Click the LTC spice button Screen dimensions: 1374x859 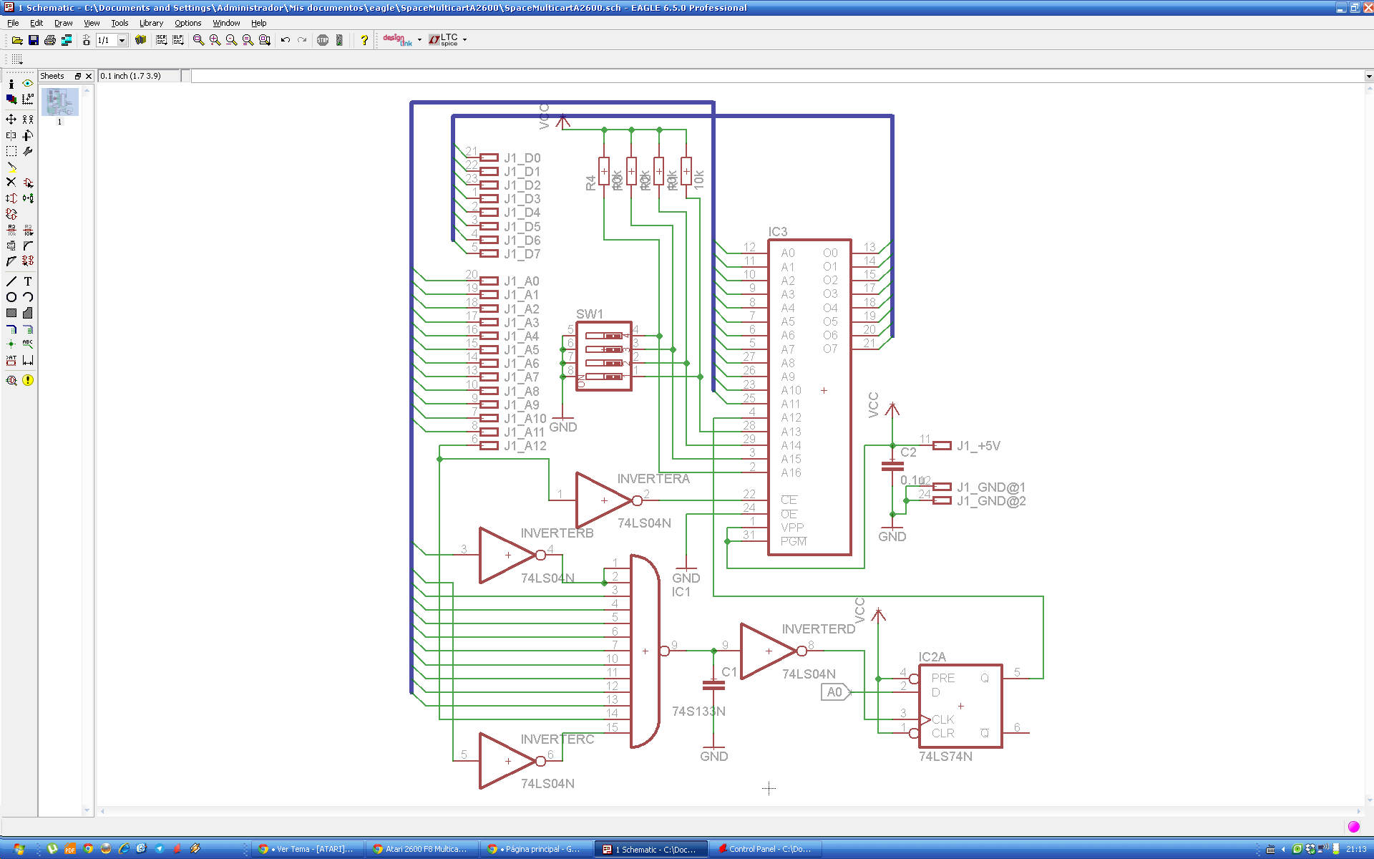(x=444, y=40)
